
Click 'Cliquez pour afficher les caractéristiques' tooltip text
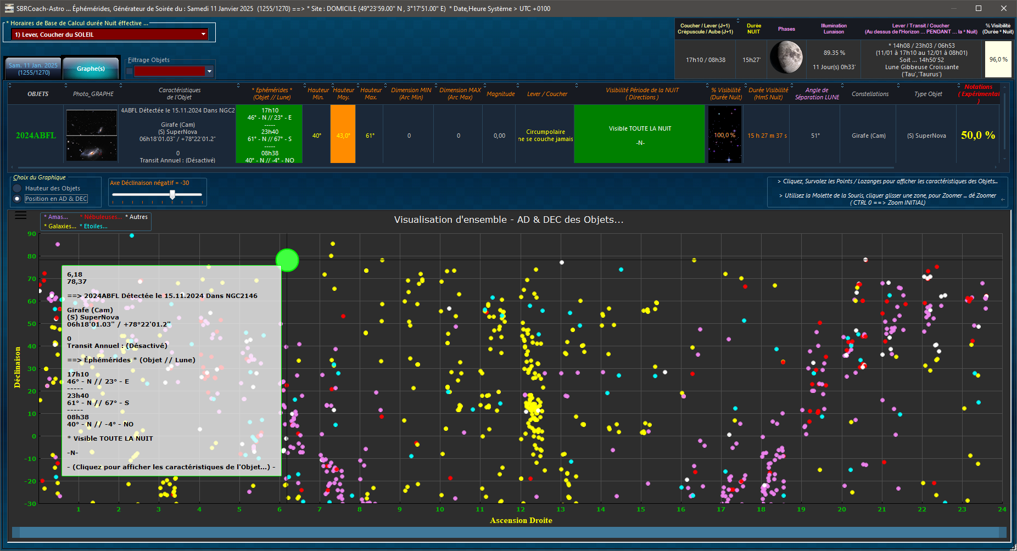coord(171,467)
